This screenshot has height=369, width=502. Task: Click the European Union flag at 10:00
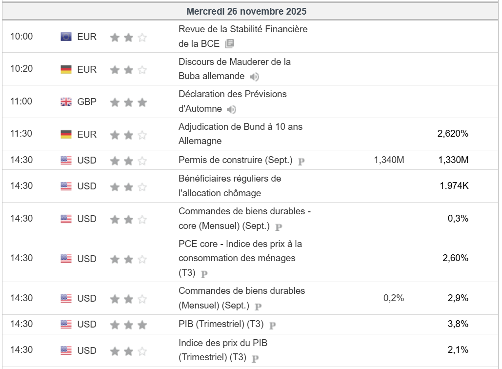(x=66, y=37)
